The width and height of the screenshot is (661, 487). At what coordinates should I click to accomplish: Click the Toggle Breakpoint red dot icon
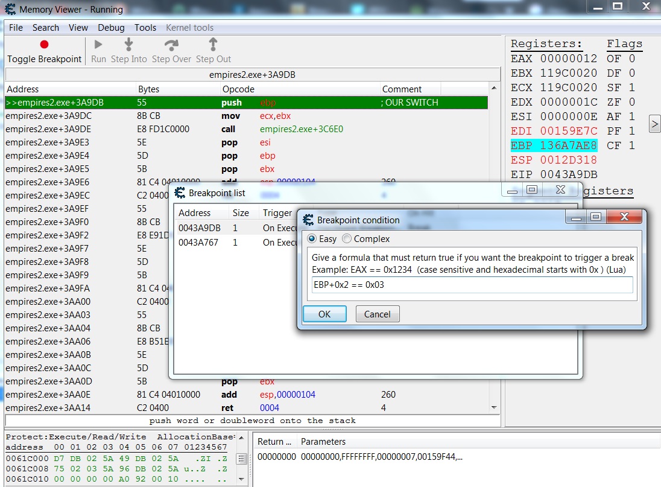click(44, 45)
